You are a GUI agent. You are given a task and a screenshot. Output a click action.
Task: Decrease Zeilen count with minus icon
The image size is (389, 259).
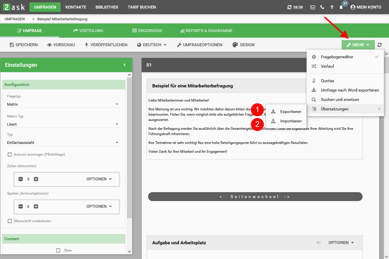pyautogui.click(x=21, y=179)
